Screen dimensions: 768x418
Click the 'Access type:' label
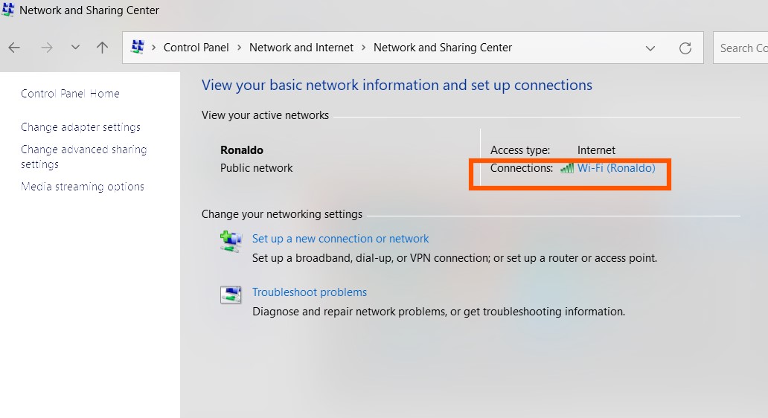point(520,149)
